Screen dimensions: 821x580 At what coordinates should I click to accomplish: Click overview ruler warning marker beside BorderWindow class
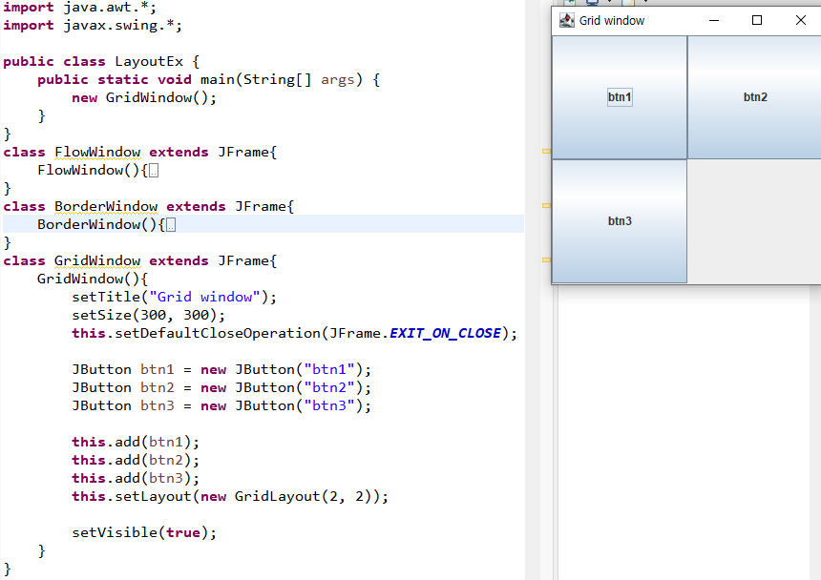pyautogui.click(x=546, y=205)
